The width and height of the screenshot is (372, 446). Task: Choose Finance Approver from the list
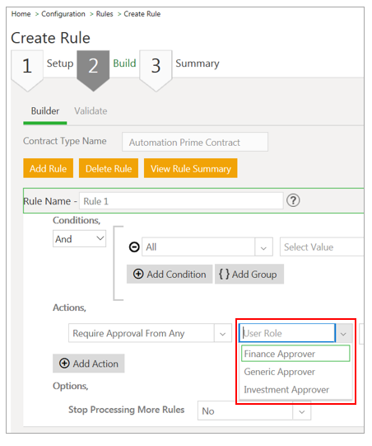pos(295,354)
